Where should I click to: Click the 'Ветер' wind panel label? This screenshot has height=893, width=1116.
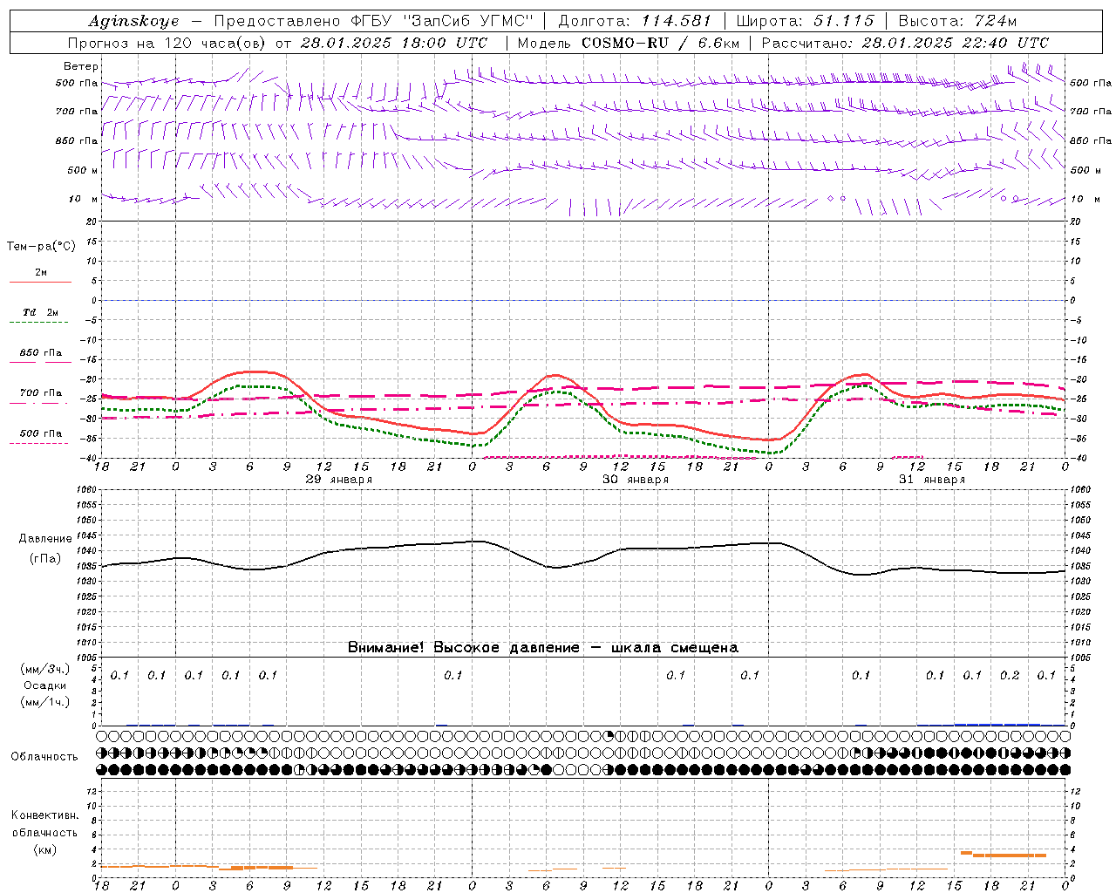point(81,66)
